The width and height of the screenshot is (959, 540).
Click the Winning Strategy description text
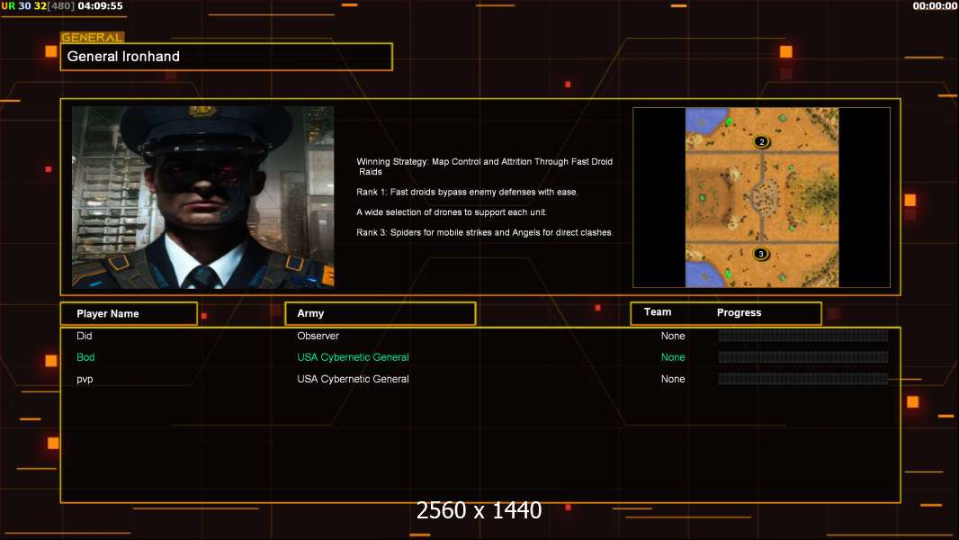(484, 166)
